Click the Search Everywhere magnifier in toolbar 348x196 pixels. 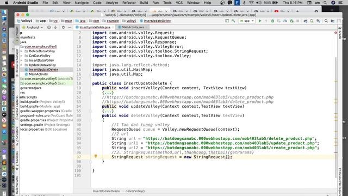[x=326, y=21]
